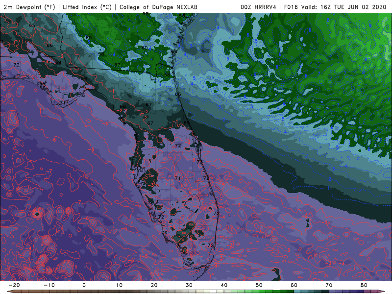Click the '50' color bar tick label
Image resolution: width=392 pixels, height=294 pixels.
point(259,285)
